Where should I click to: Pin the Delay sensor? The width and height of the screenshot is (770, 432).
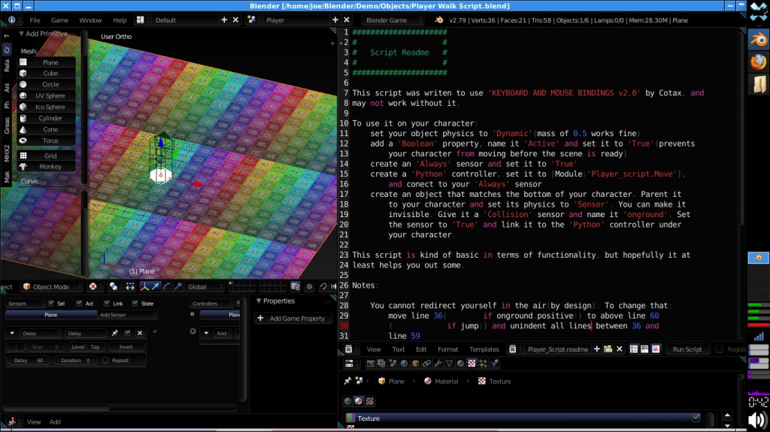pyautogui.click(x=115, y=333)
